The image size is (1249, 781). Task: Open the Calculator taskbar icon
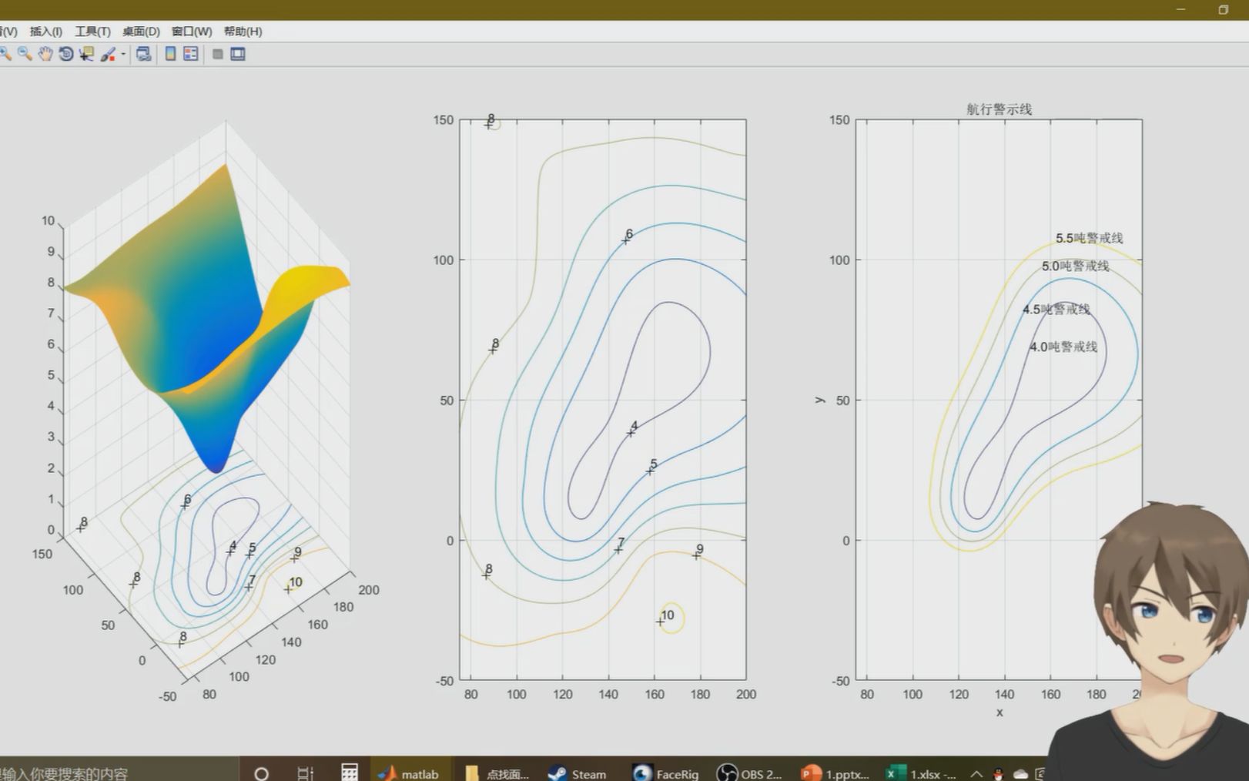(350, 773)
